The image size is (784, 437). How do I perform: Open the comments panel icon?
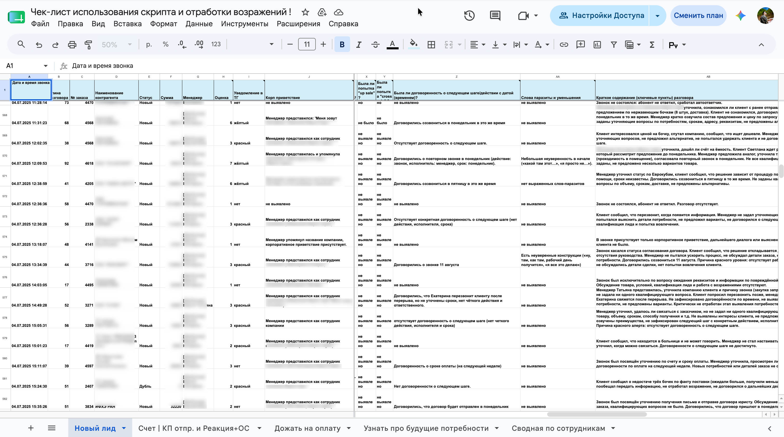point(495,16)
